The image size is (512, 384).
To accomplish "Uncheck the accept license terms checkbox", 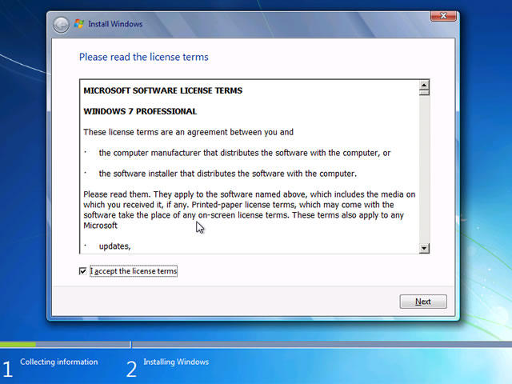I will click(x=83, y=271).
